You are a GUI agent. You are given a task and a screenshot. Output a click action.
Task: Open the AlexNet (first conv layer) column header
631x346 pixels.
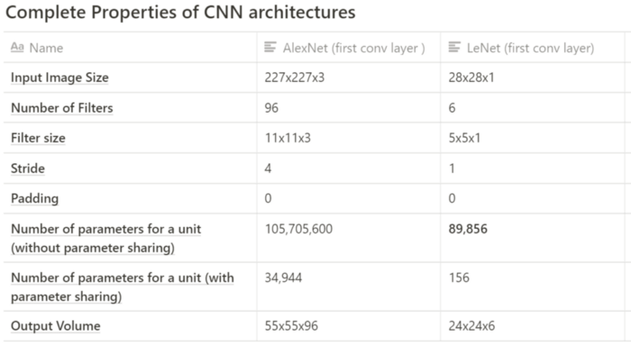click(349, 48)
